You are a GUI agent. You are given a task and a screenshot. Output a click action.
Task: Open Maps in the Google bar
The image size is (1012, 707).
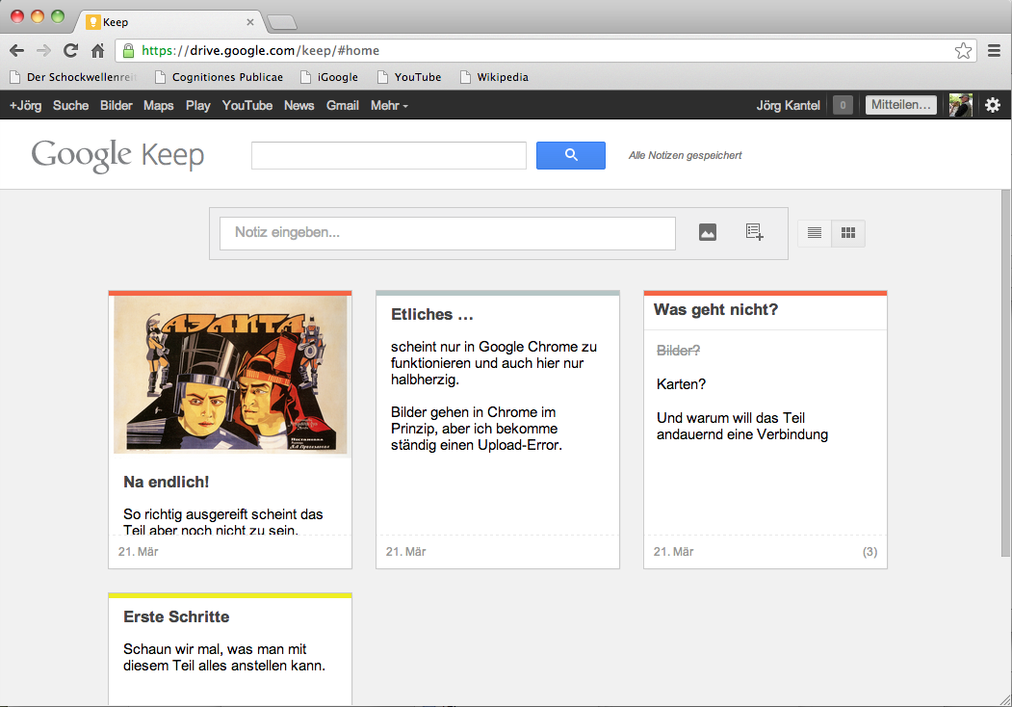[158, 105]
